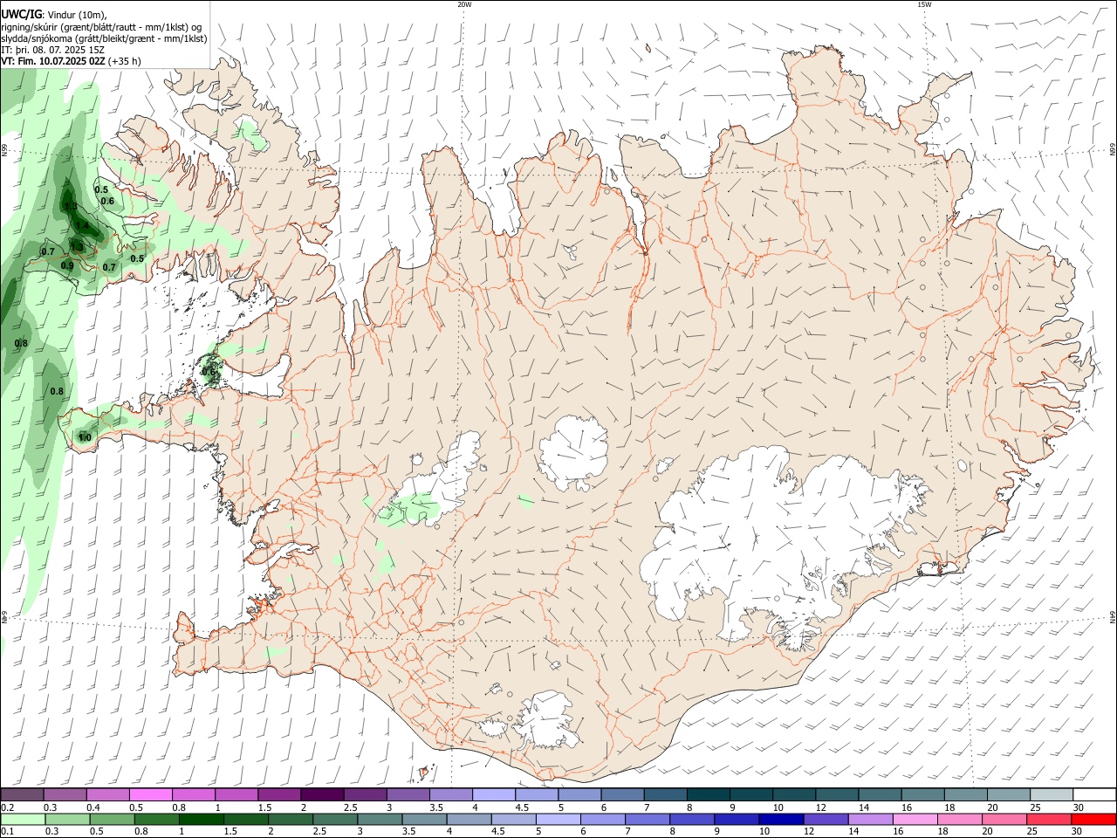This screenshot has width=1117, height=838.
Task: Pick the gray-green 2 mm rain legend swatch
Action: (290, 819)
